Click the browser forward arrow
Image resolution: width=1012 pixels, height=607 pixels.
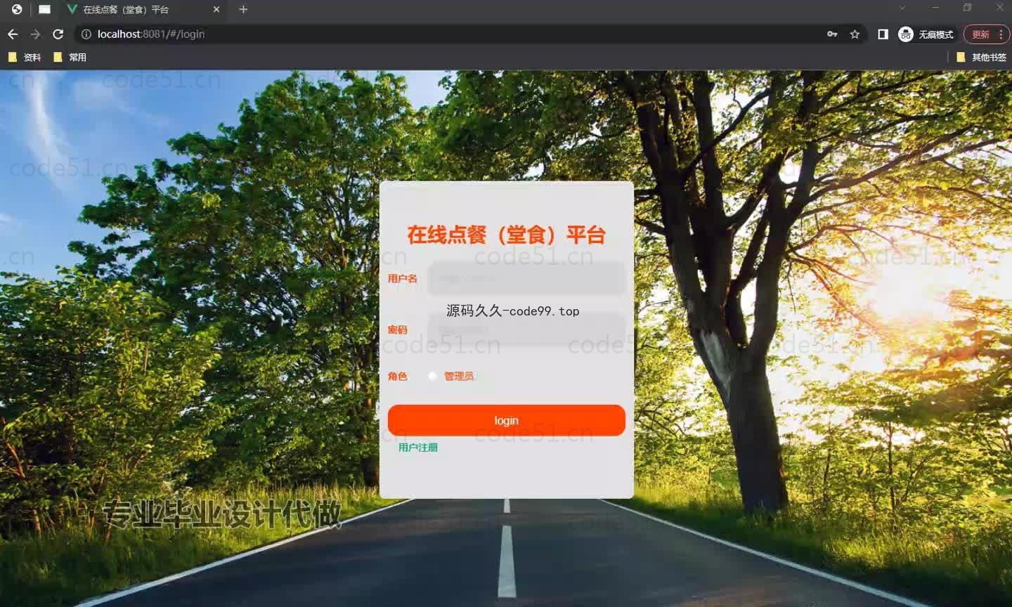pos(35,34)
